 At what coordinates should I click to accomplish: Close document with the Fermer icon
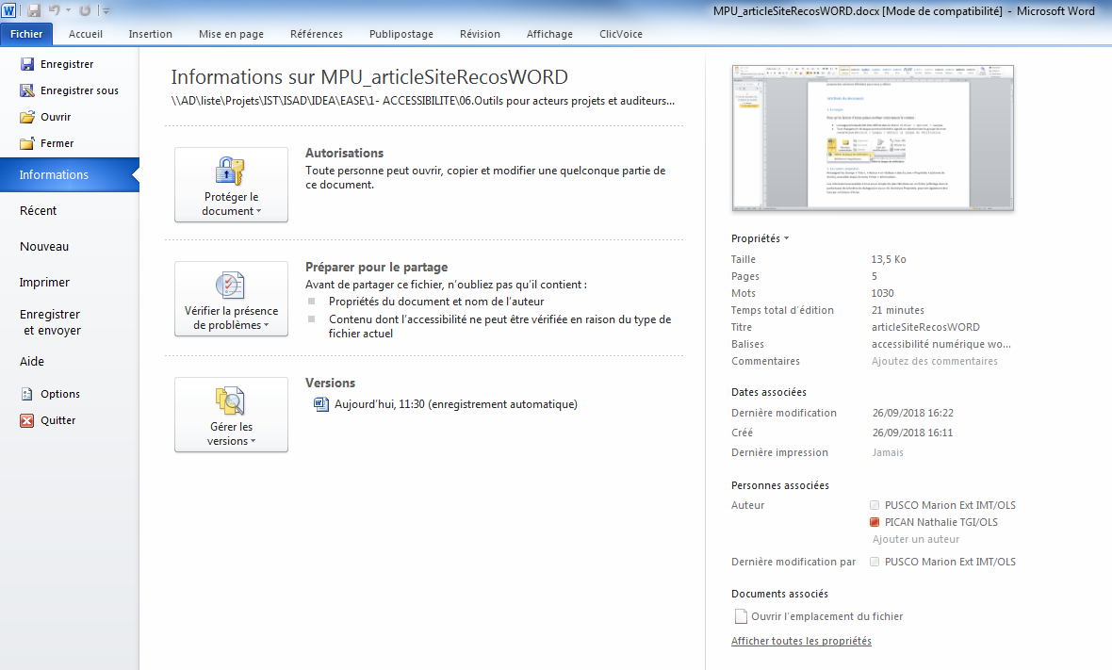pos(27,143)
